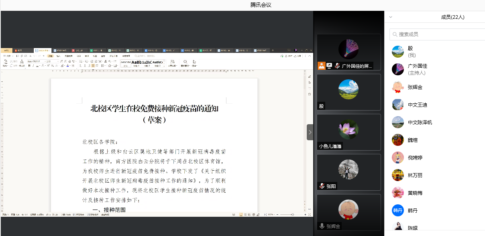Open the 插入 ribbon tab in WPS
485x236 pixels.
pos(59,56)
